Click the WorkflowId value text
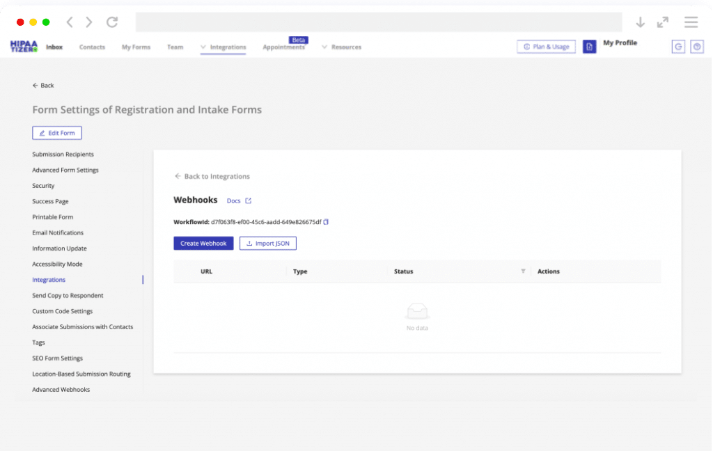The image size is (713, 451). (x=266, y=222)
